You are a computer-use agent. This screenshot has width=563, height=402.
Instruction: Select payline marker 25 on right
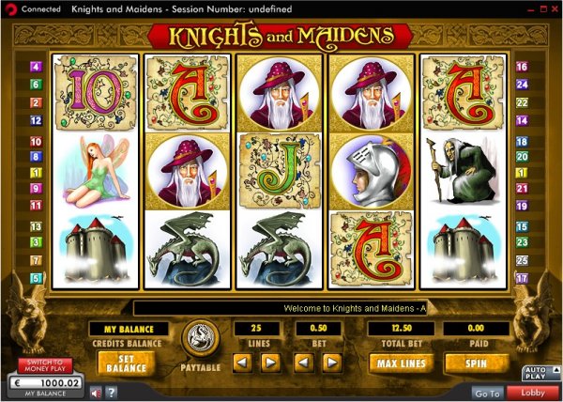(522, 260)
